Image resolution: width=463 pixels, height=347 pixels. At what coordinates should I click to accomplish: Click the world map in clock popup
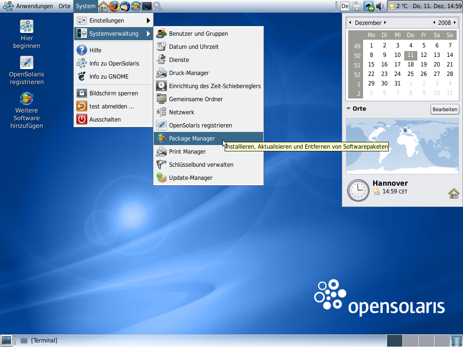click(402, 146)
